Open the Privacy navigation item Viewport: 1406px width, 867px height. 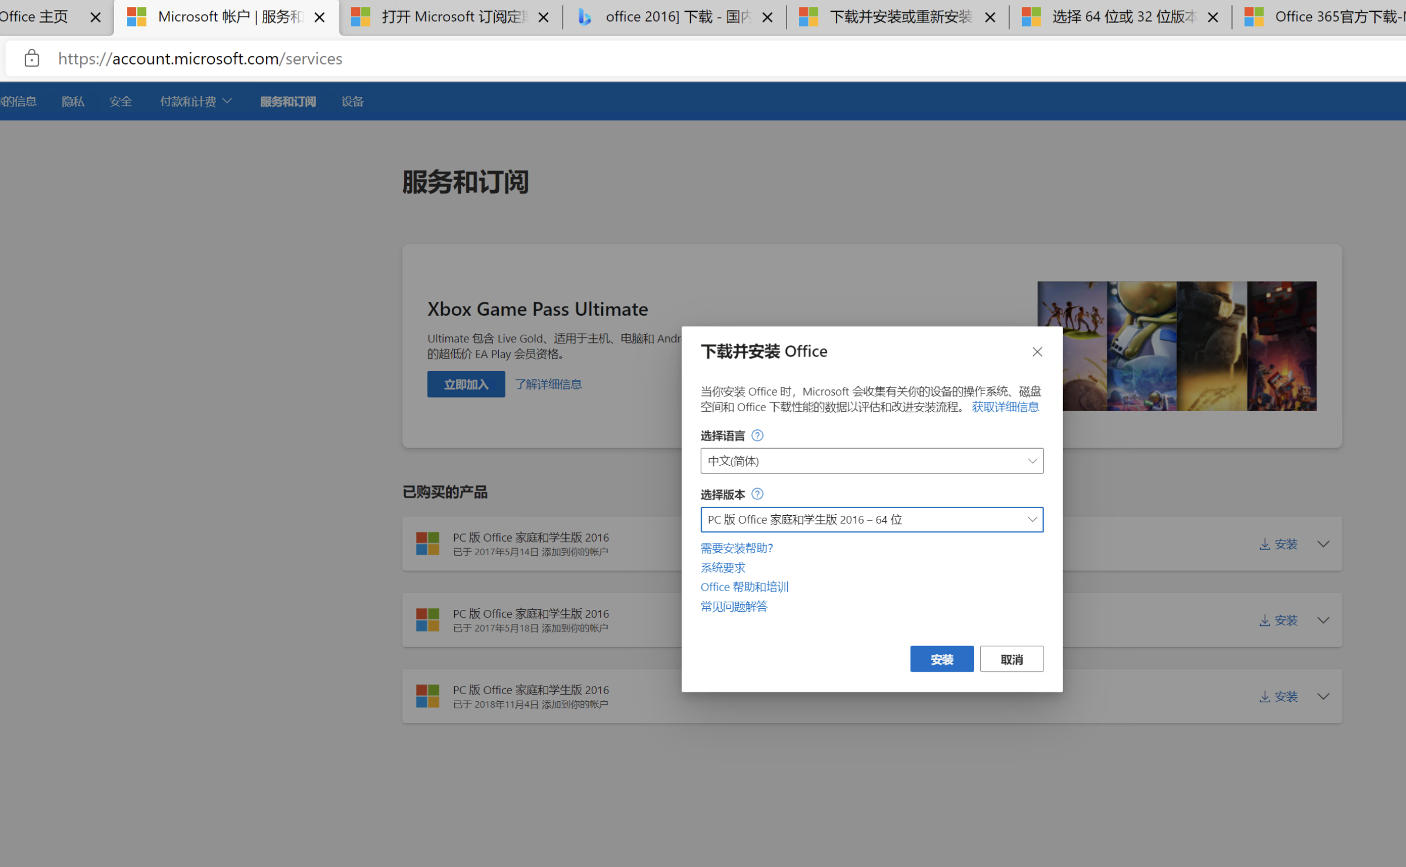pyautogui.click(x=73, y=102)
